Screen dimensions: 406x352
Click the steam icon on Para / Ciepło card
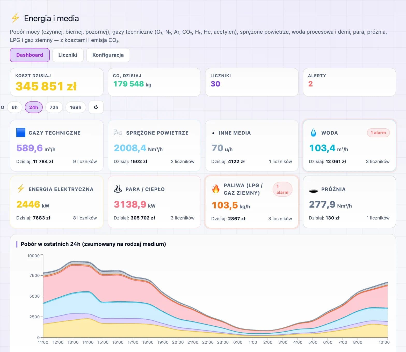click(118, 189)
